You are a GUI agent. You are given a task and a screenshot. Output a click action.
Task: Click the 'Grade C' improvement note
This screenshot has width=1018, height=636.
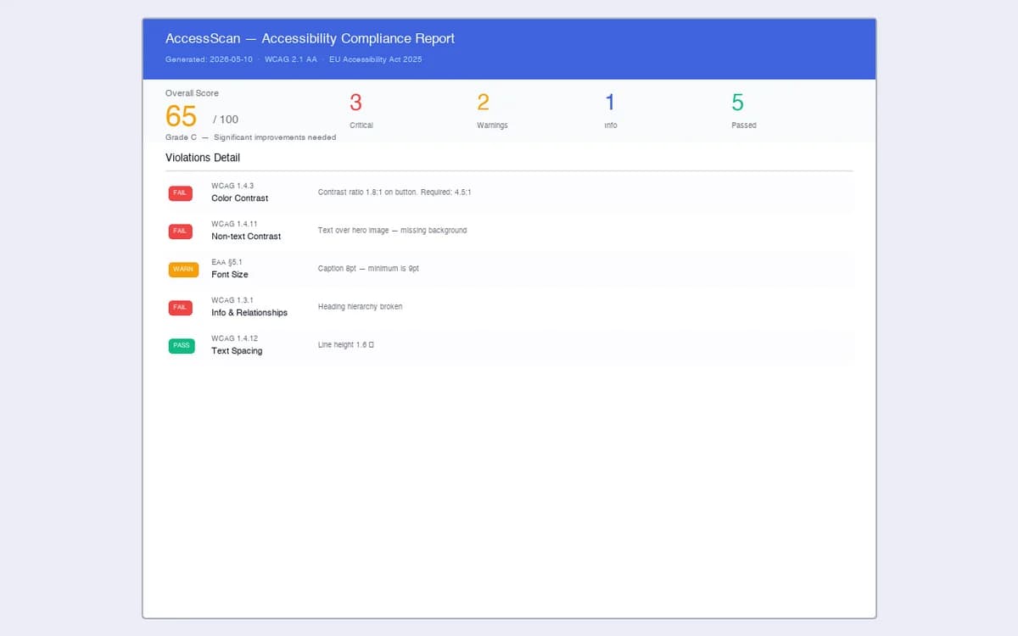[x=250, y=137]
